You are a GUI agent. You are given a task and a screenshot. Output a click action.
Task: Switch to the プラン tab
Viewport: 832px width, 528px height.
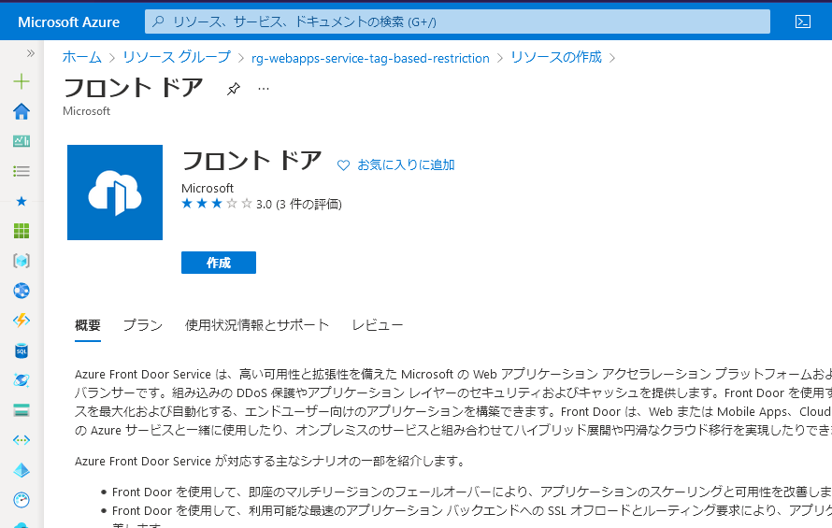pyautogui.click(x=143, y=325)
